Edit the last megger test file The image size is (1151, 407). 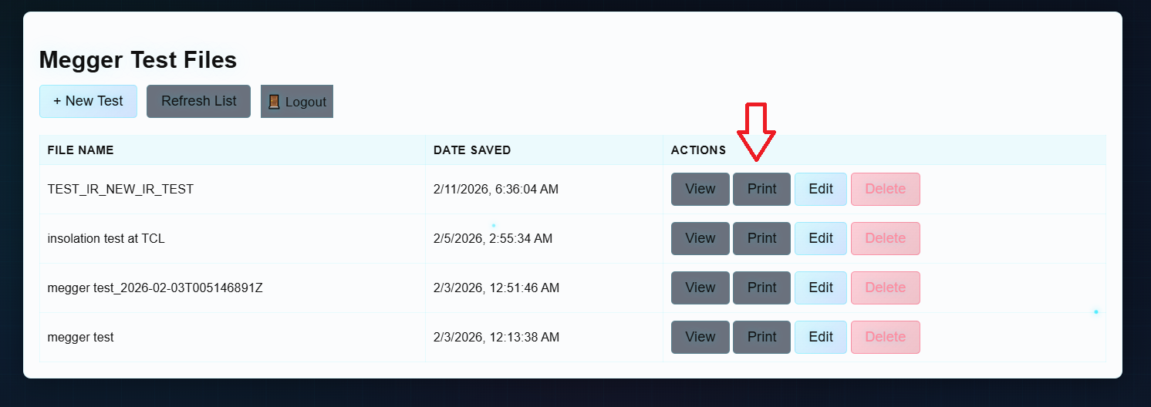(x=820, y=337)
